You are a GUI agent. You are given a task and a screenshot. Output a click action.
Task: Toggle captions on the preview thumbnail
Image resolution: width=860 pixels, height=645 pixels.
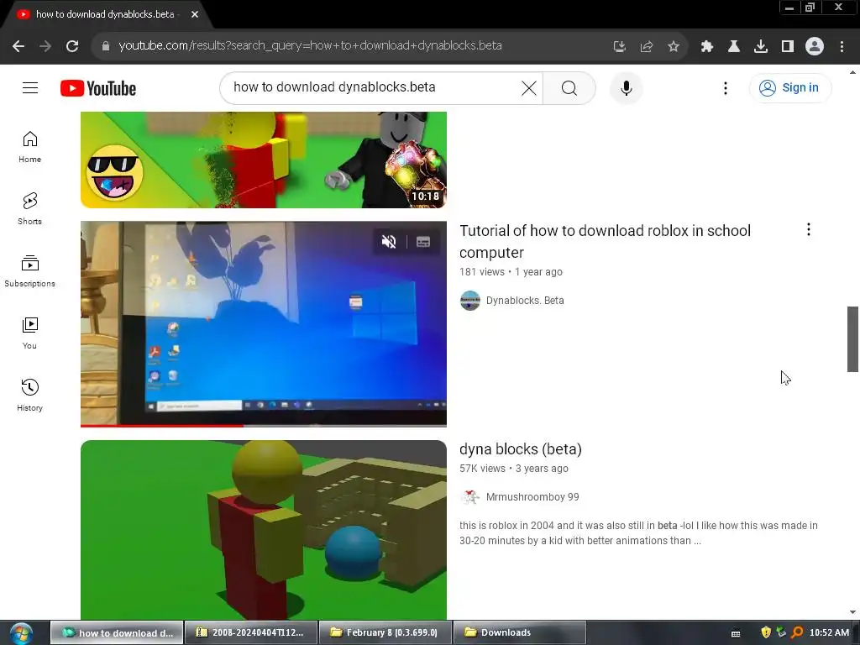(423, 241)
